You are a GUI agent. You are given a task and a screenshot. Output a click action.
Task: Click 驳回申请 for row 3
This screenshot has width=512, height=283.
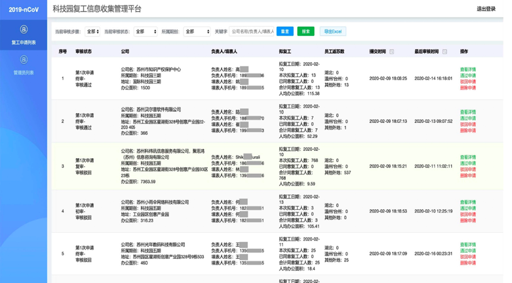click(x=467, y=169)
